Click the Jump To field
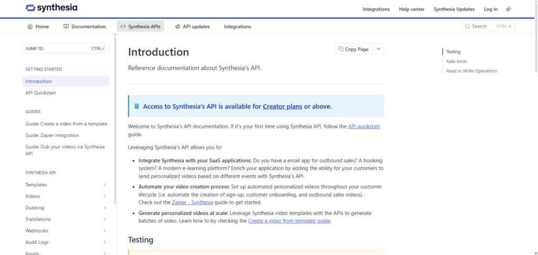This screenshot has width=538, height=255. [x=66, y=48]
